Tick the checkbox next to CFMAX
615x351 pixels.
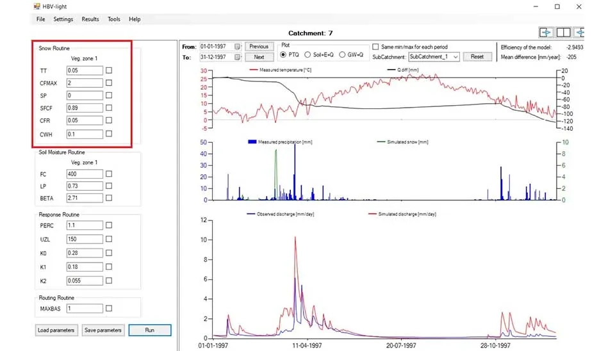[x=109, y=83]
